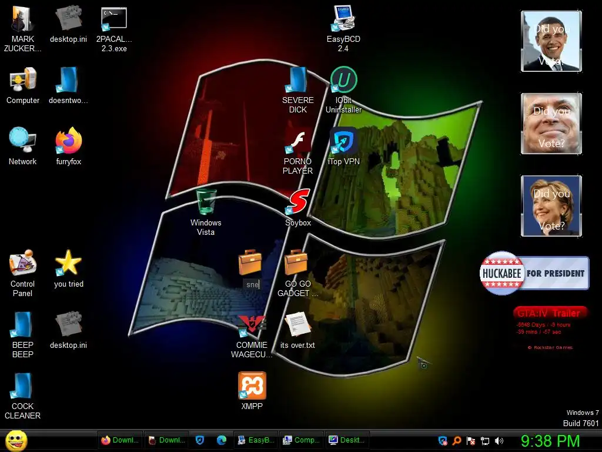The image size is (602, 452).
Task: Open the Action Center flag tray icon
Action: [471, 441]
